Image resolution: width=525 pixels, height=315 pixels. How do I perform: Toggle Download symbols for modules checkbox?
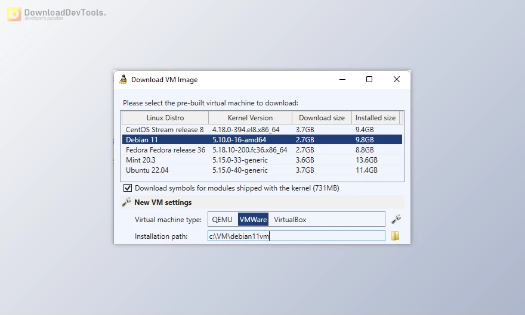tap(128, 188)
